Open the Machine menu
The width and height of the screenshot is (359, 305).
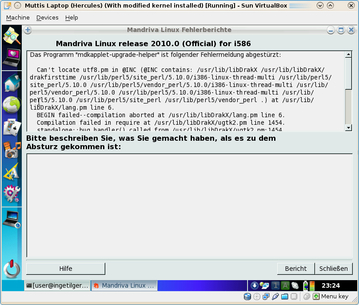[x=18, y=18]
